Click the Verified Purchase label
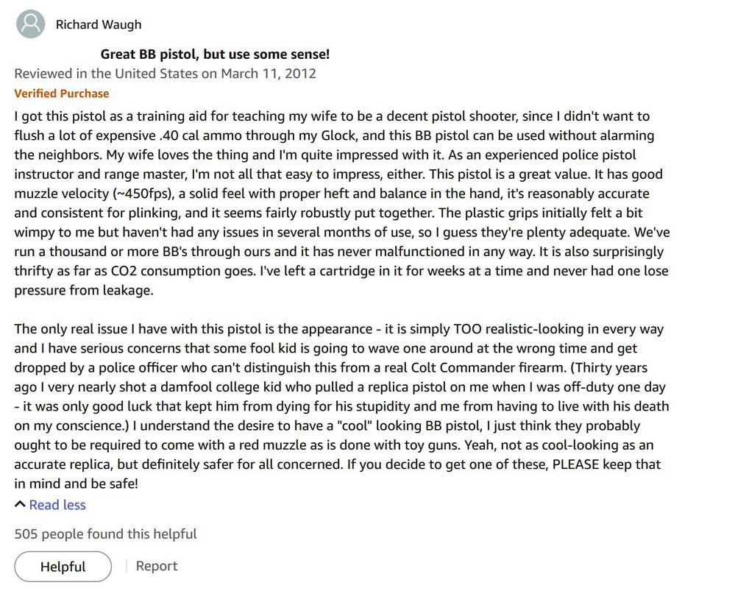 tap(62, 93)
